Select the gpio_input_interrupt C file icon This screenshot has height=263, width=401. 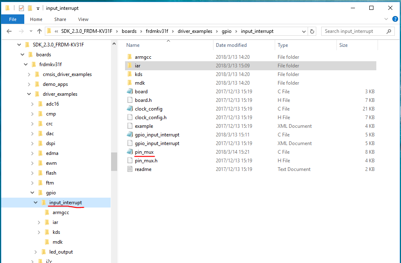pyautogui.click(x=130, y=134)
